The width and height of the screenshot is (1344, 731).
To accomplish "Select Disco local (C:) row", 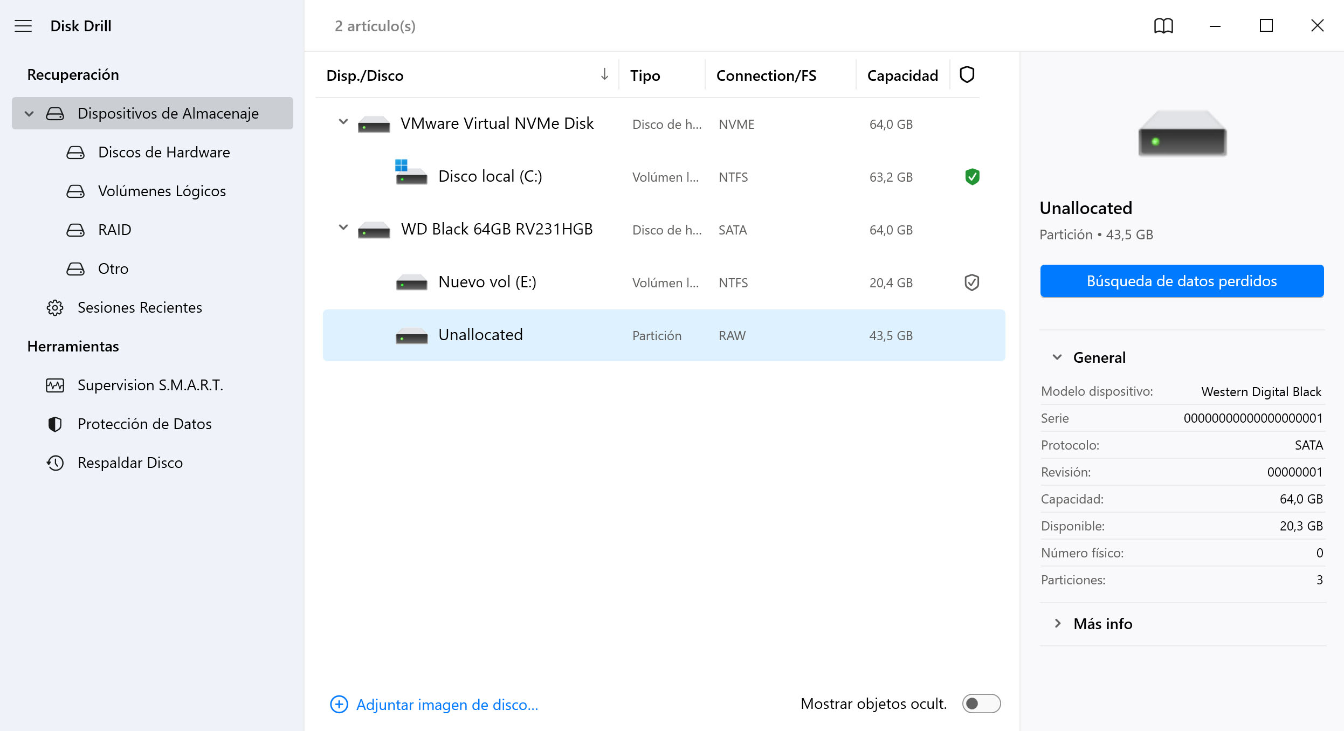I will (664, 176).
